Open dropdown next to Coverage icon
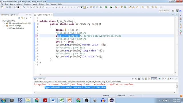The height and width of the screenshot is (103, 183). pos(113,7)
